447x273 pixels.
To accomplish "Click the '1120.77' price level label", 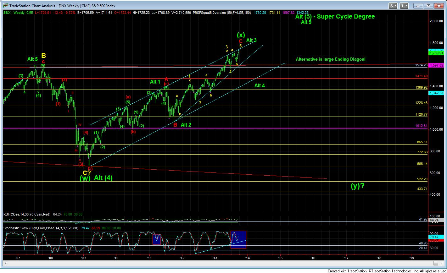I will point(421,115).
